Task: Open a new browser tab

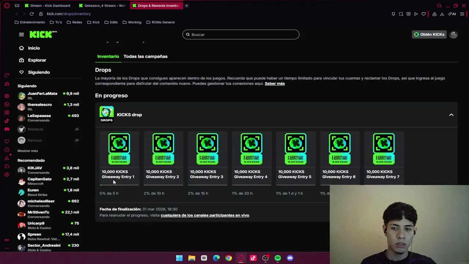Action: (x=187, y=5)
